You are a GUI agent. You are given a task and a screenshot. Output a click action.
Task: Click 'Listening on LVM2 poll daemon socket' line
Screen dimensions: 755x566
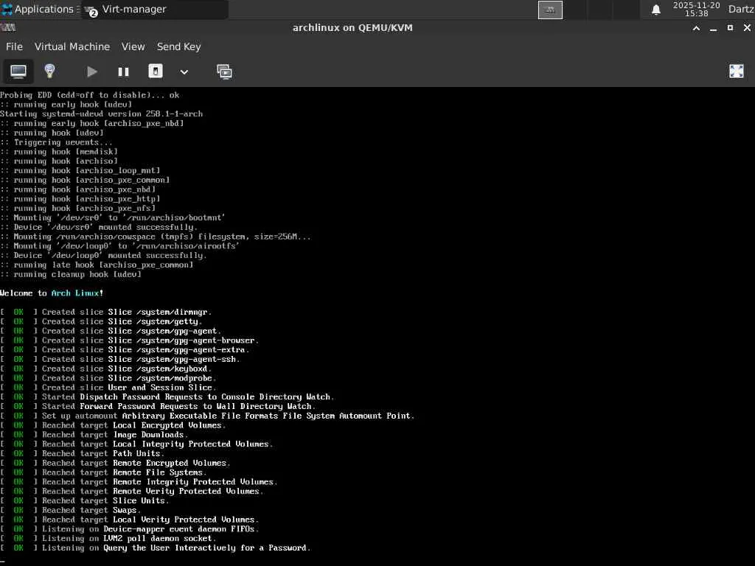(x=108, y=539)
